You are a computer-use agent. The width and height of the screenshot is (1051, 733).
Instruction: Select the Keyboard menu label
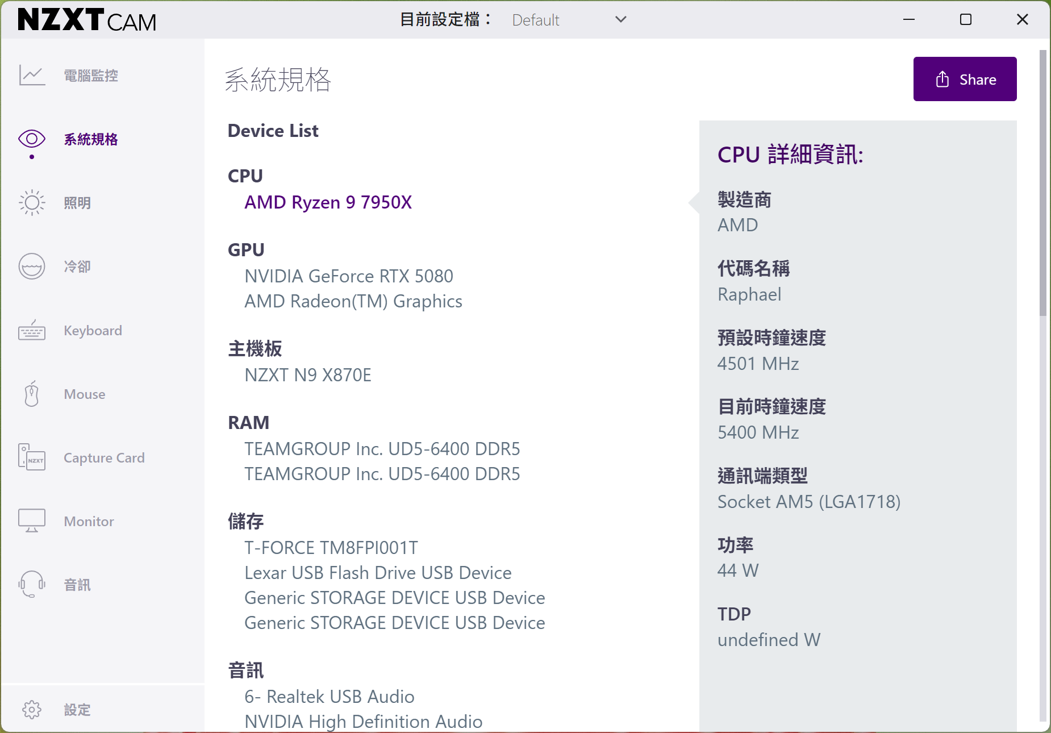(x=93, y=331)
